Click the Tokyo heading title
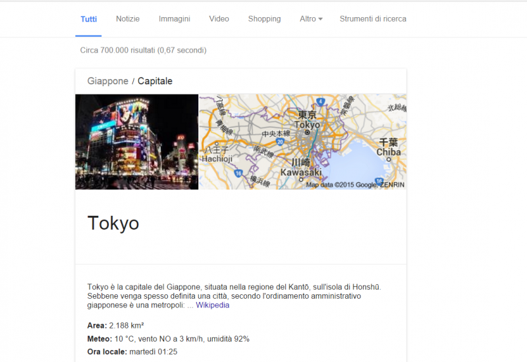Screen dimensions: 527x362 pyautogui.click(x=113, y=223)
